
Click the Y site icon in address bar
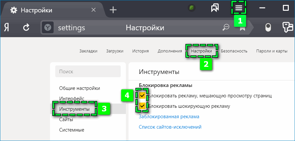[x=48, y=28]
